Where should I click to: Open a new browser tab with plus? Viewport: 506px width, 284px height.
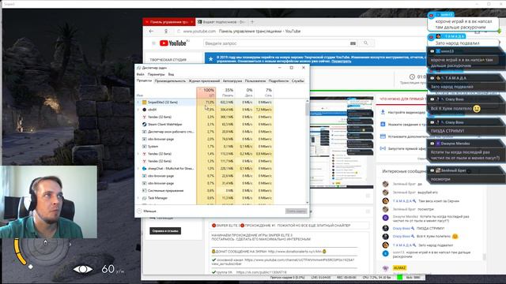point(252,22)
